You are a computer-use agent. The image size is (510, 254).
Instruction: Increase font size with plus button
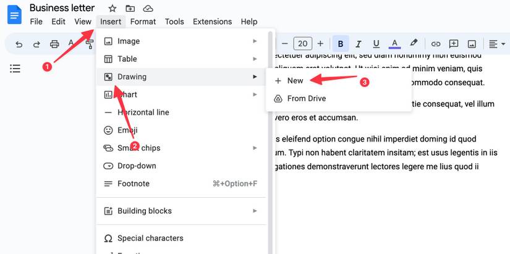320,44
